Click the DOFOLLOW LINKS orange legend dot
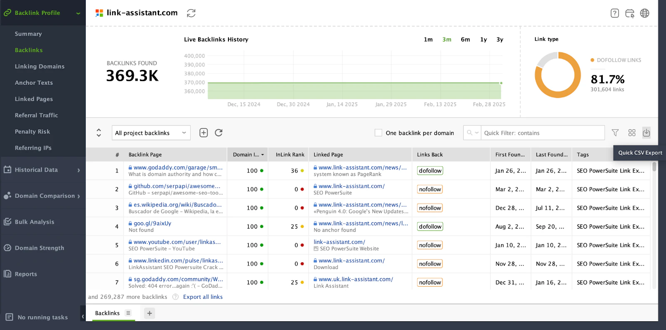The height and width of the screenshot is (330, 666). pos(592,60)
